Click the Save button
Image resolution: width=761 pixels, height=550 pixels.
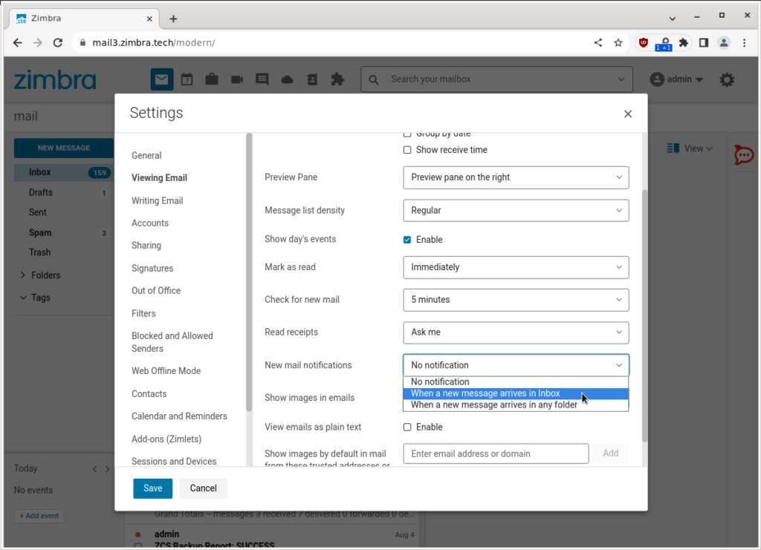pos(152,488)
